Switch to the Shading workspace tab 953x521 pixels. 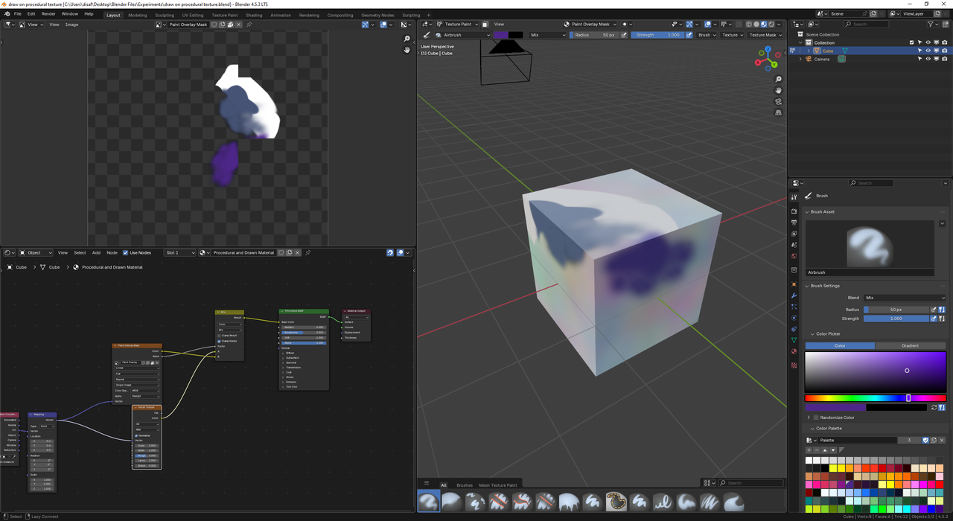(x=254, y=15)
